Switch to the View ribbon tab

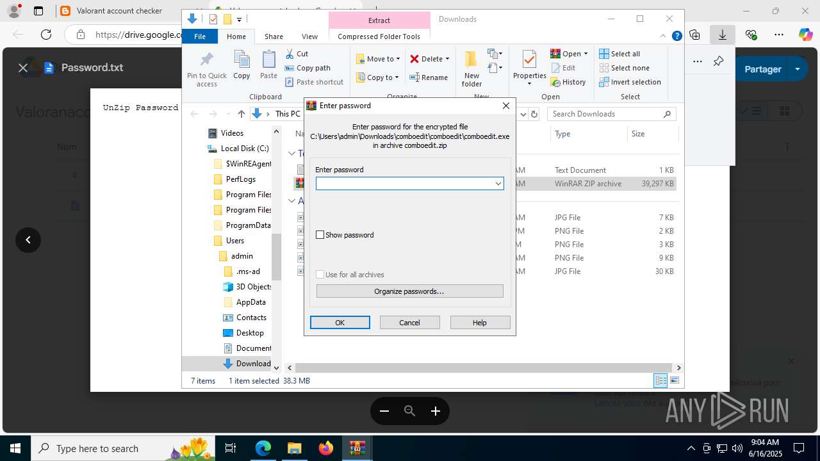pos(309,36)
